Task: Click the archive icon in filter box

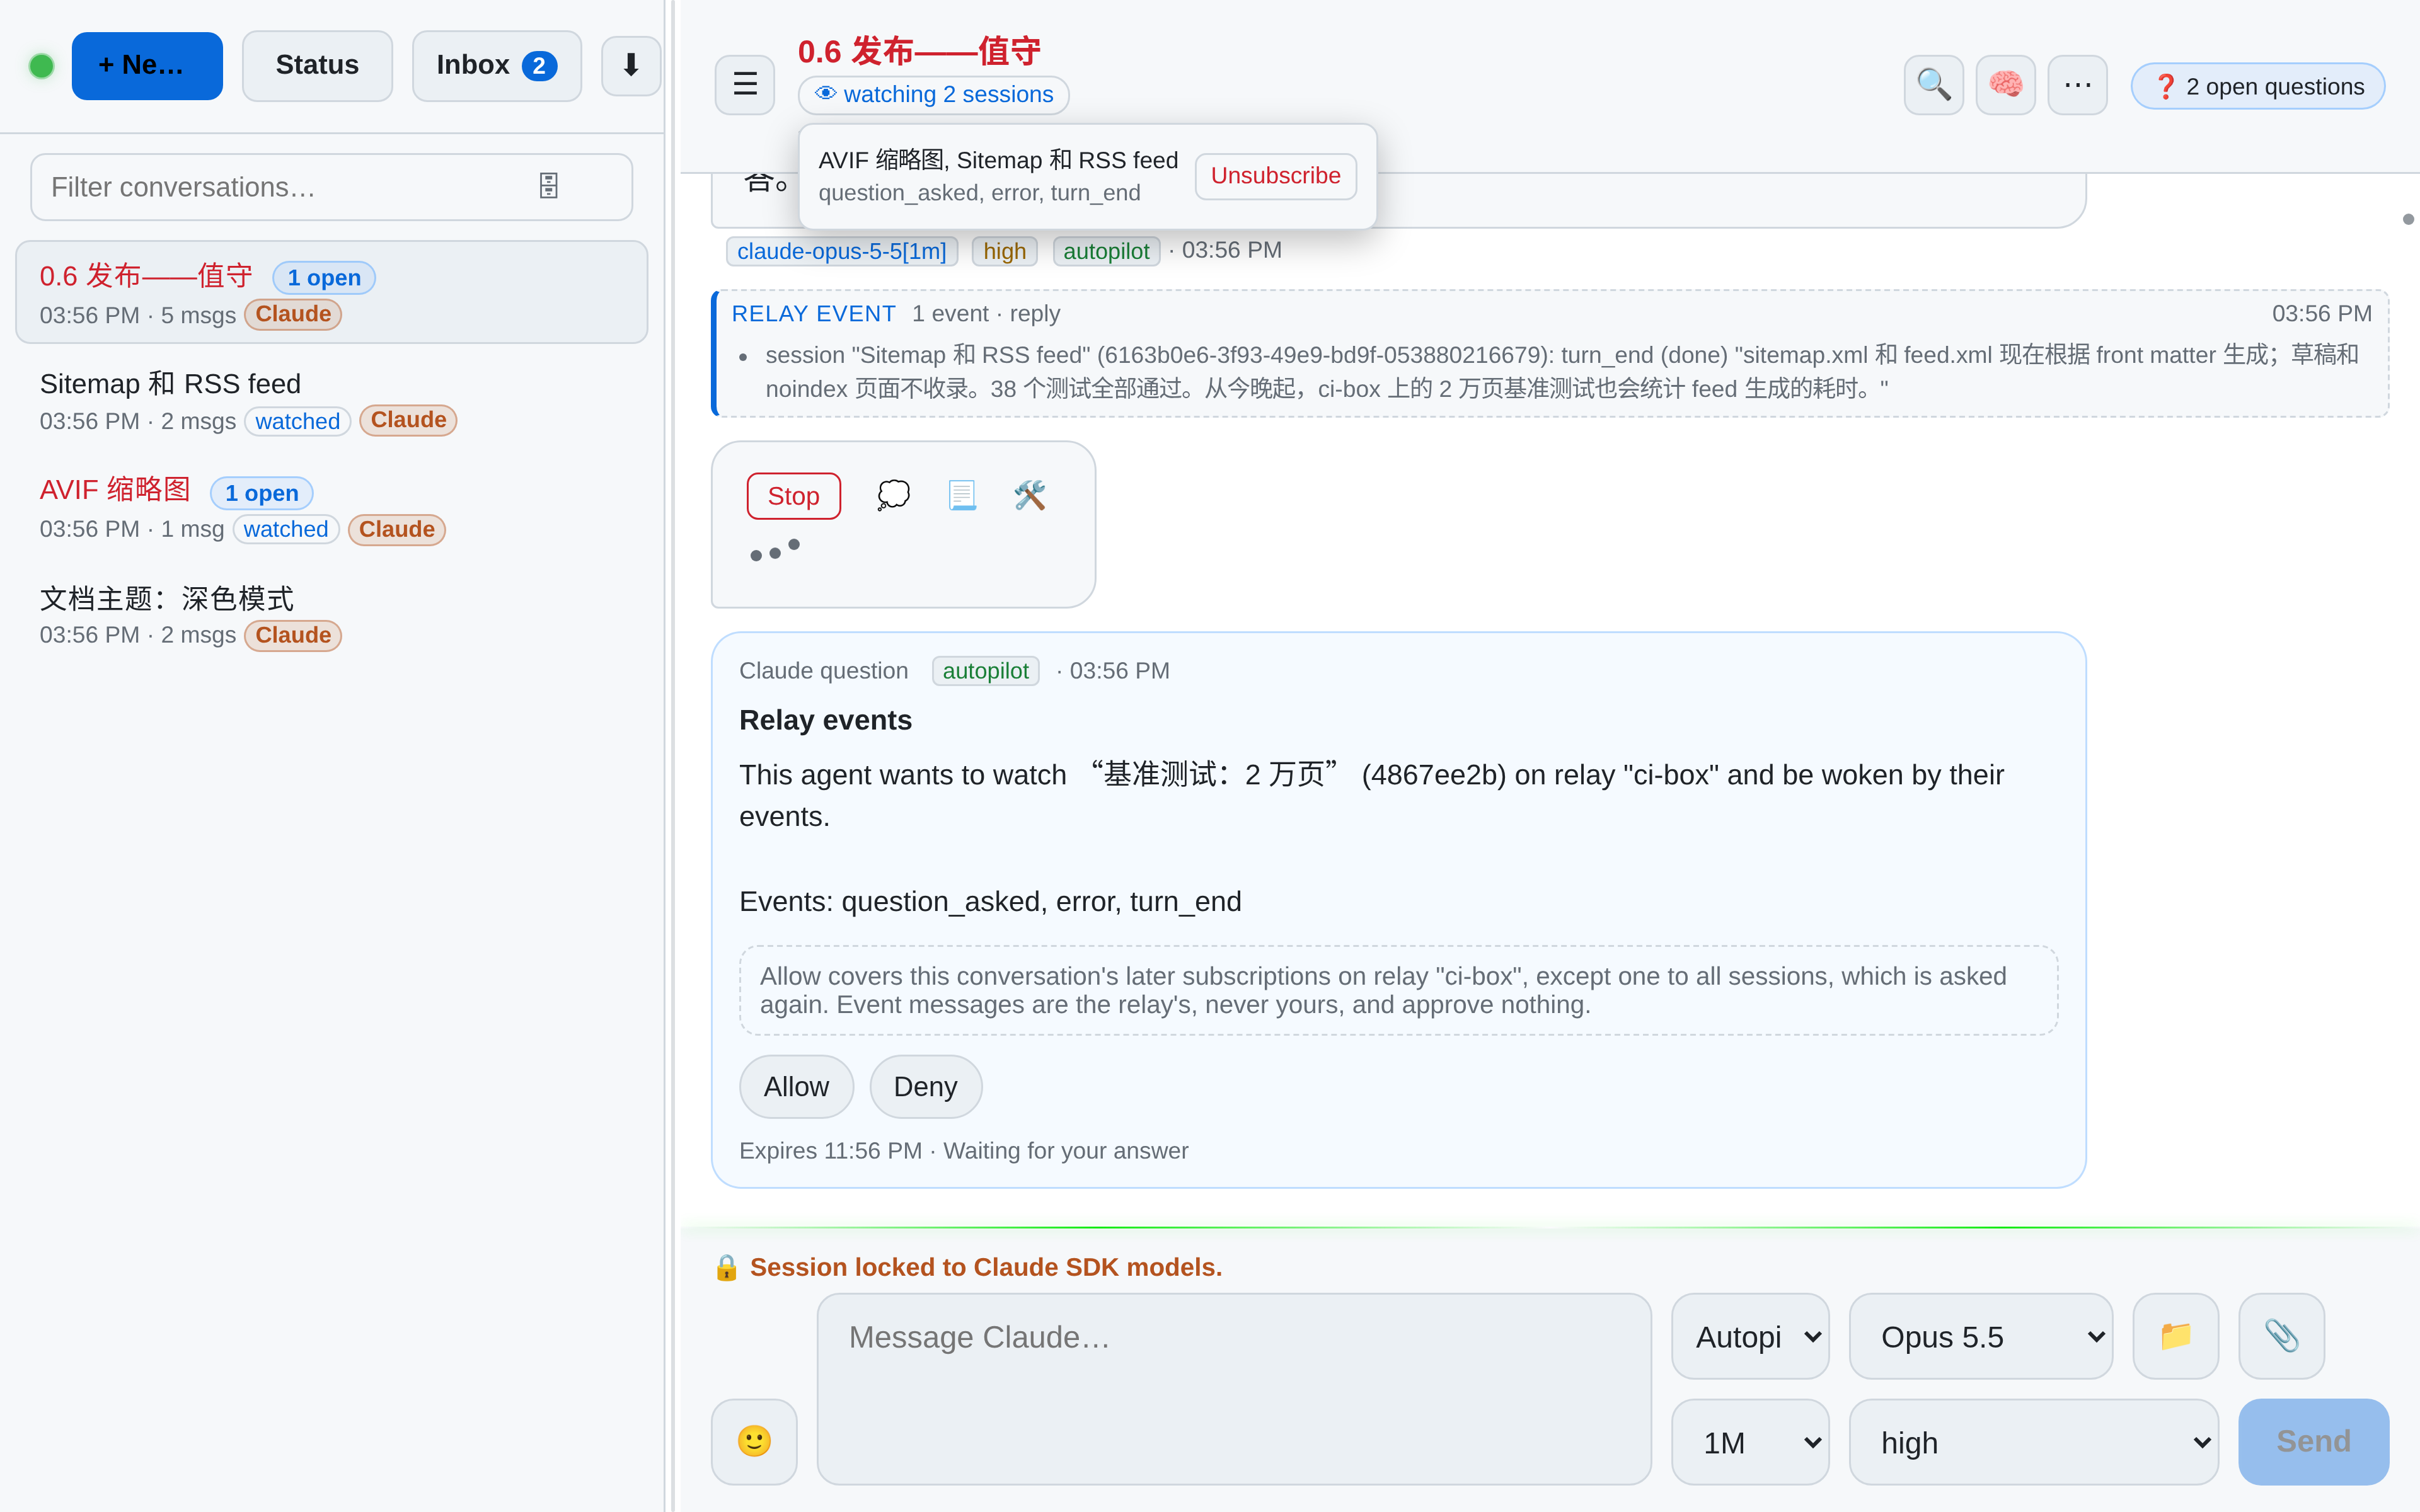Action: click(548, 186)
